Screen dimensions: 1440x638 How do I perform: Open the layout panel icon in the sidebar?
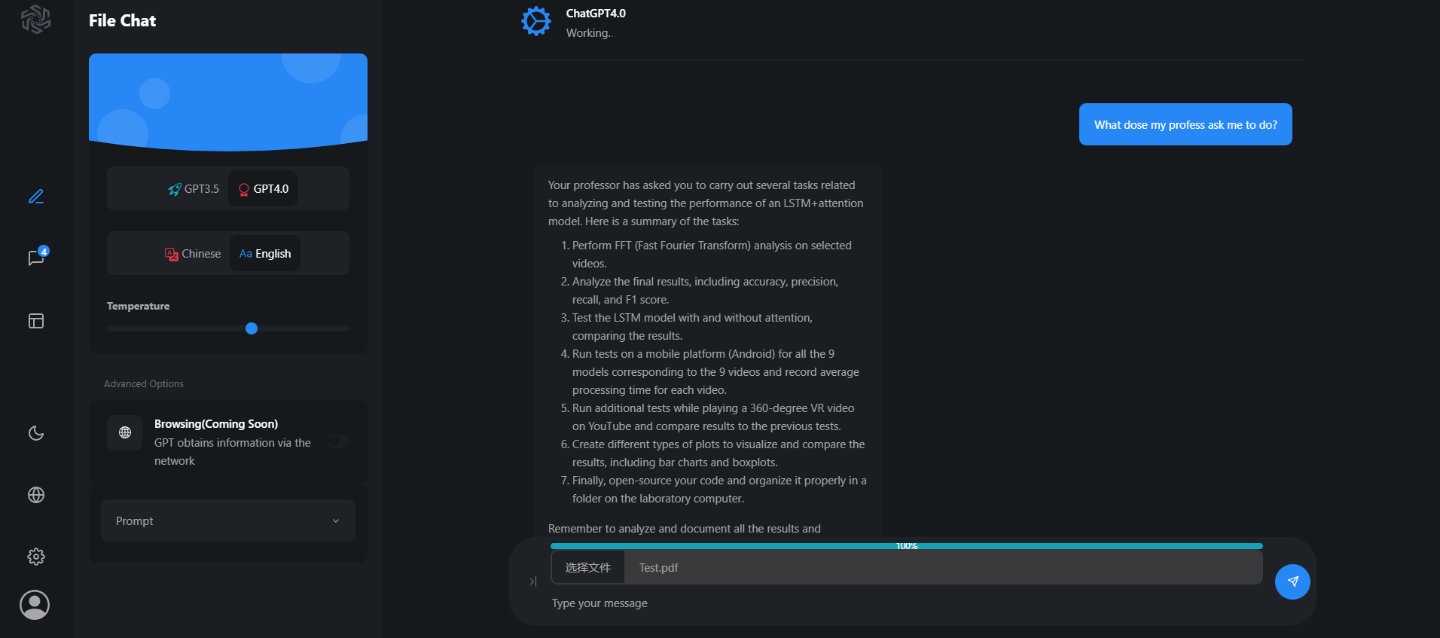tap(36, 321)
